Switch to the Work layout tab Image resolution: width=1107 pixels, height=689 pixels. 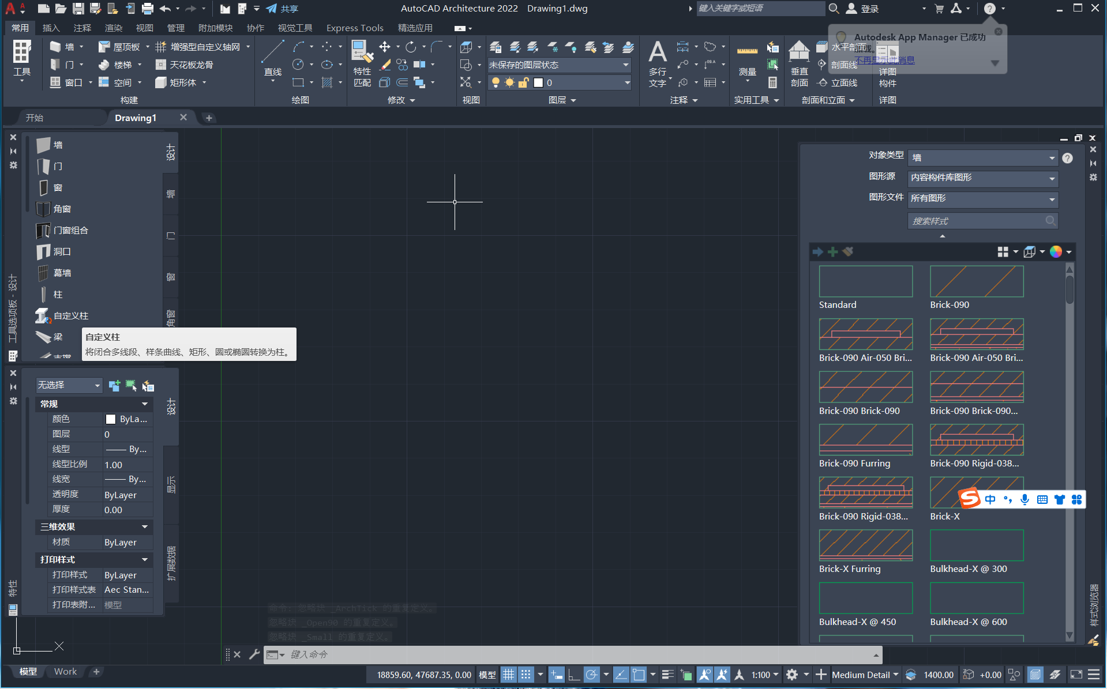point(65,672)
